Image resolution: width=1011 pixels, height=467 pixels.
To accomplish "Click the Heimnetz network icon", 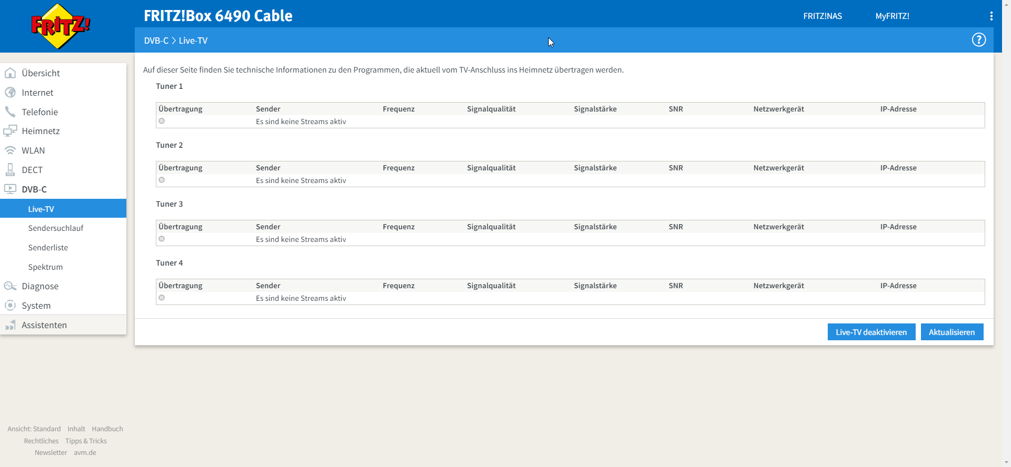I will (10, 131).
